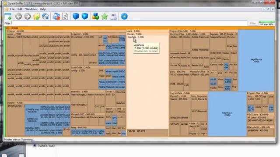
Task: Click the green star tagged files icon
Action: [x=105, y=17]
